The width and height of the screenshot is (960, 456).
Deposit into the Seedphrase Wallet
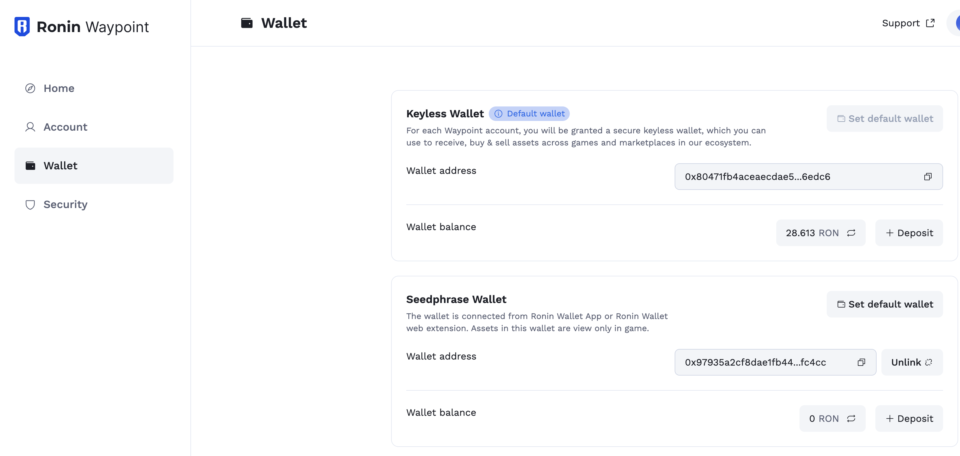tap(909, 419)
